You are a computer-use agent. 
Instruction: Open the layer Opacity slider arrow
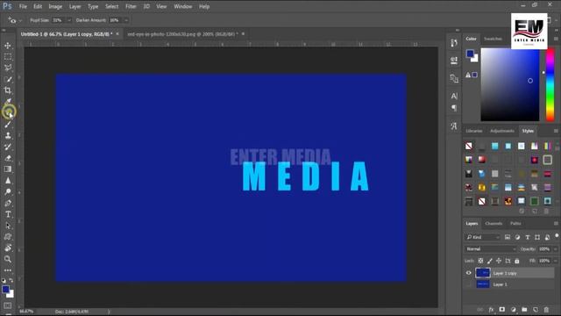556,249
